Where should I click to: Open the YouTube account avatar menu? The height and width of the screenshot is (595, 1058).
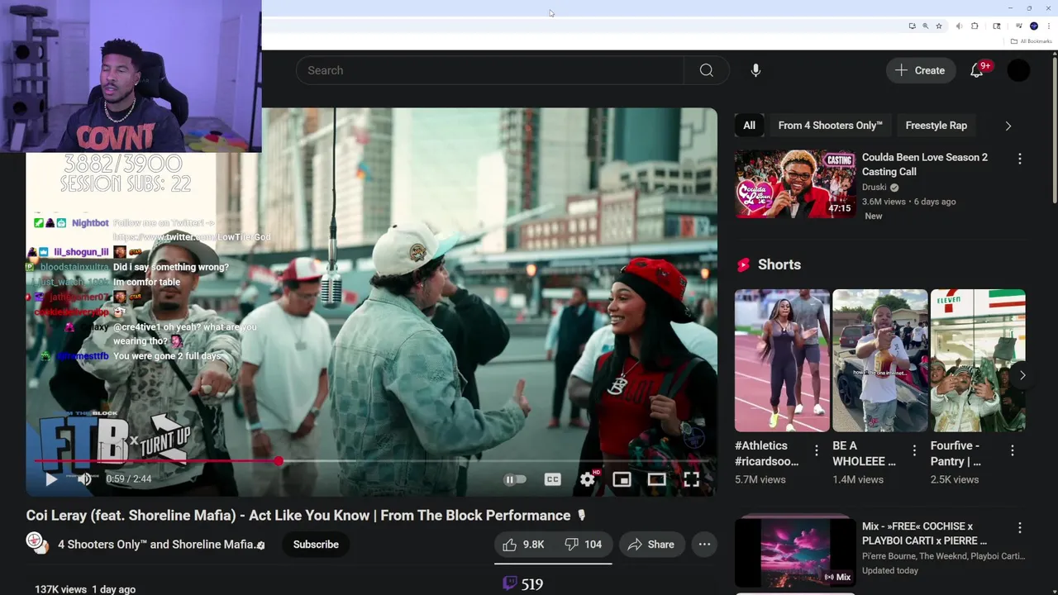(1018, 70)
